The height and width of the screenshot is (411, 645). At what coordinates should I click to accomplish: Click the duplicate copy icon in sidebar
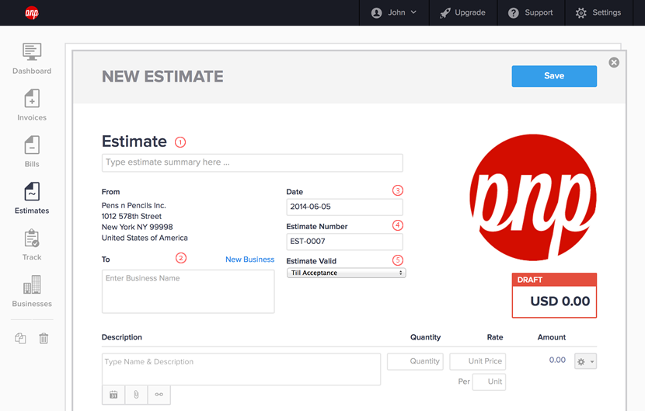point(20,338)
